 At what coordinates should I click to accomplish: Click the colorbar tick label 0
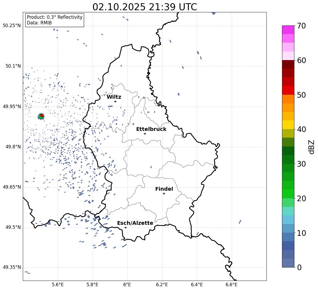click(x=299, y=267)
